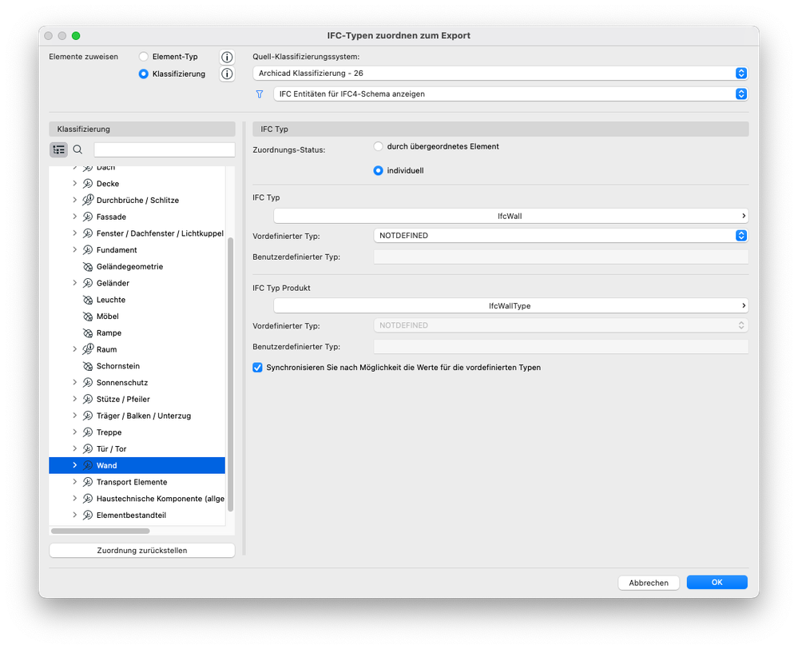Expand the Wand tree node
This screenshot has width=798, height=649.
[x=75, y=465]
